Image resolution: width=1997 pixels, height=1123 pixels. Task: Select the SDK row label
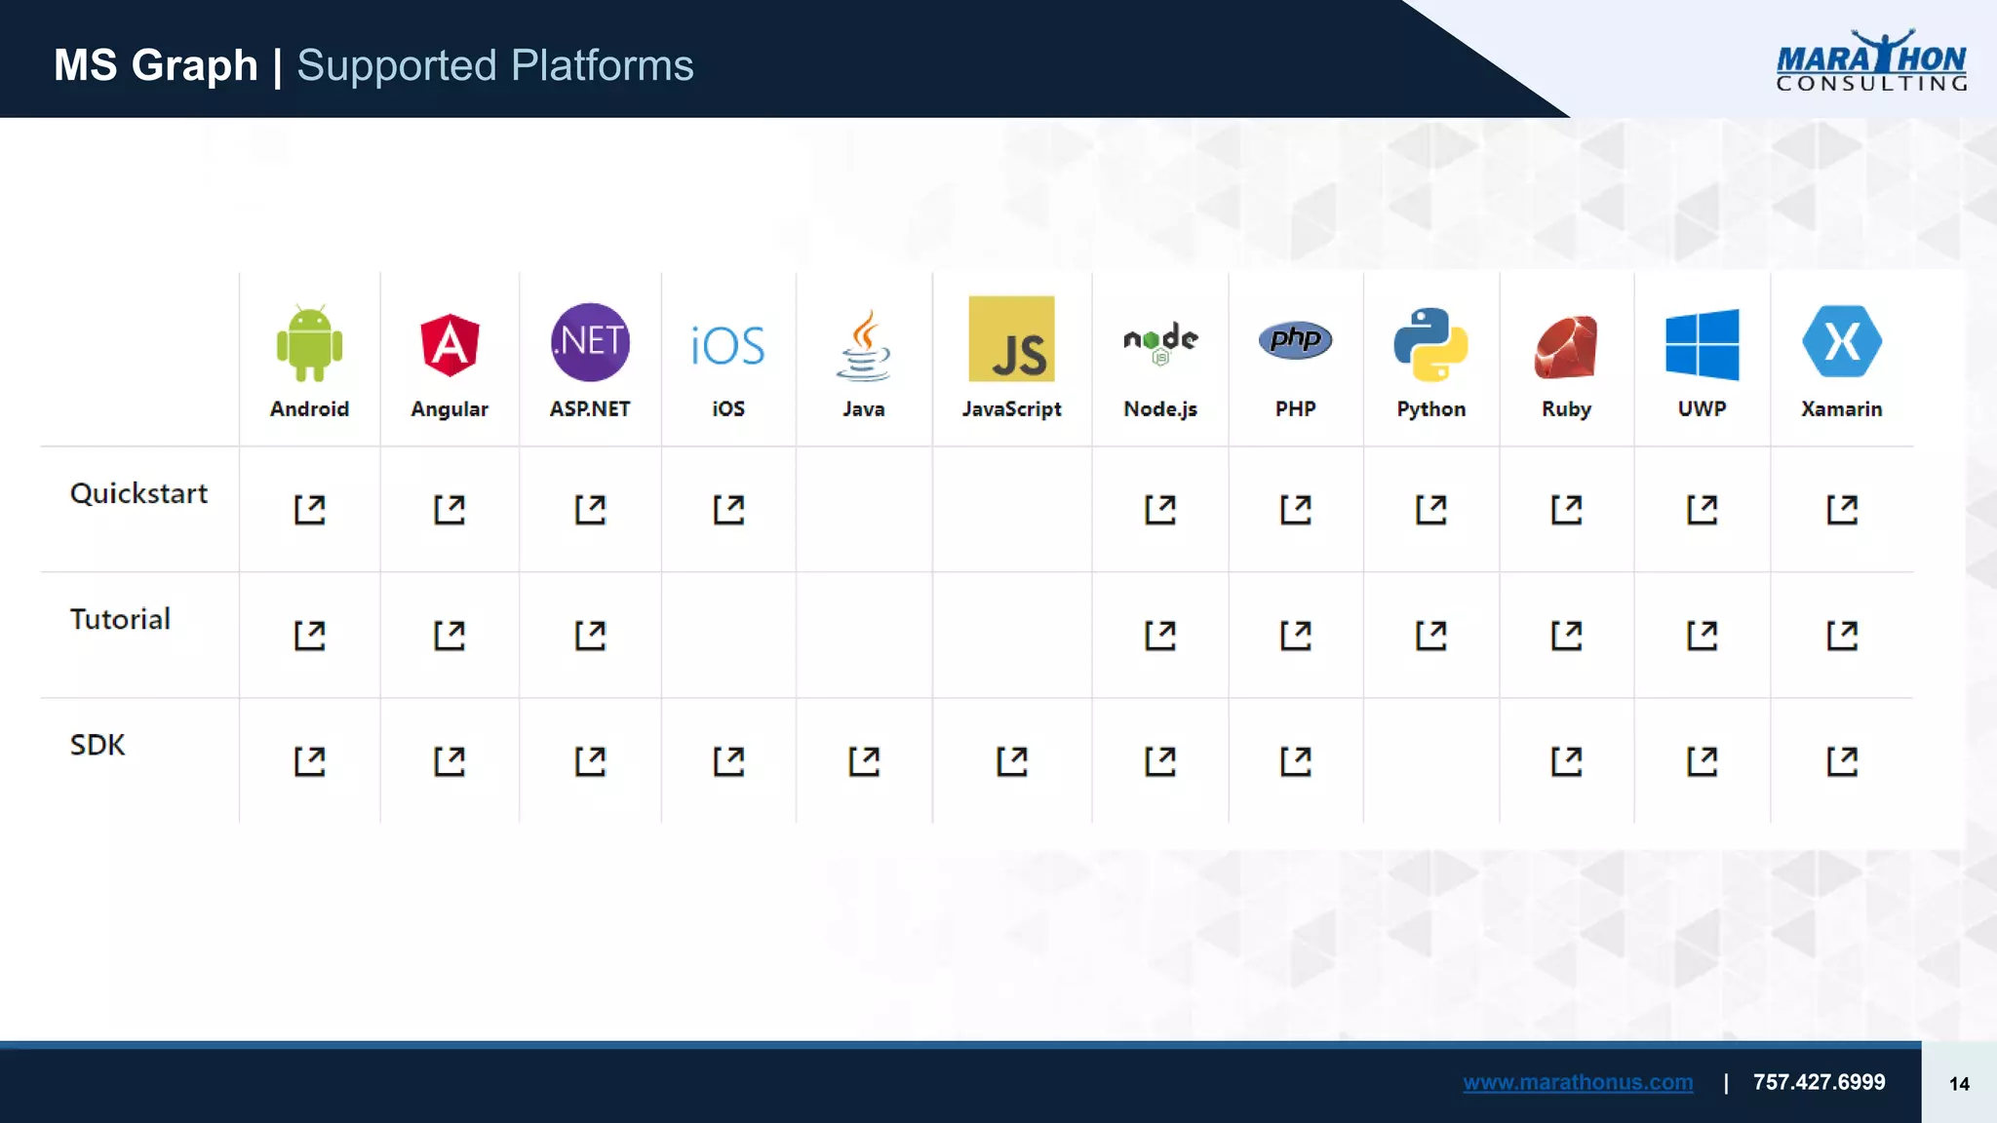(98, 745)
